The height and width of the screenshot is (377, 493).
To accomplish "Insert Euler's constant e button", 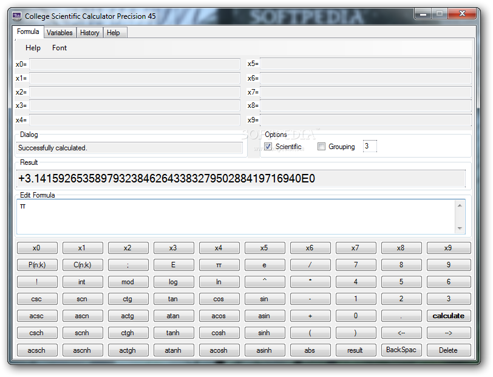I will [265, 265].
